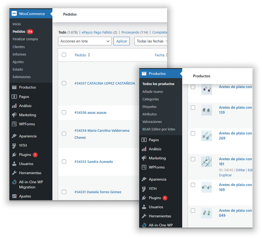Toggle the Pedido column sort arrows
The image size is (262, 238).
pyautogui.click(x=88, y=55)
